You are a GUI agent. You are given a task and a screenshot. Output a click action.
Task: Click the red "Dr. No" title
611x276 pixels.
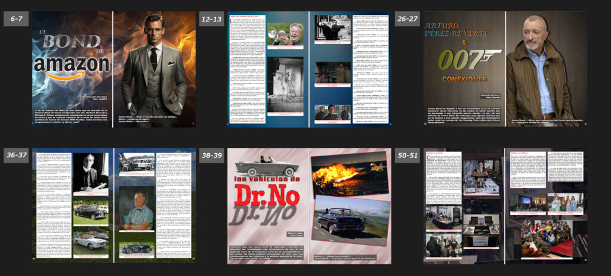click(267, 196)
